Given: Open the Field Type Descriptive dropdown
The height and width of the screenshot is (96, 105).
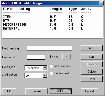Looking at the screenshot, I should tap(36, 68).
